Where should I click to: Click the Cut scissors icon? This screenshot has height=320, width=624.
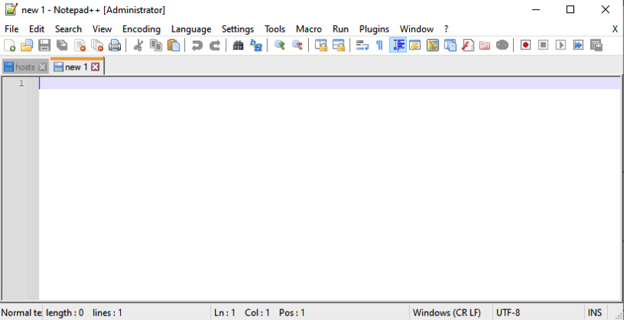(x=138, y=45)
